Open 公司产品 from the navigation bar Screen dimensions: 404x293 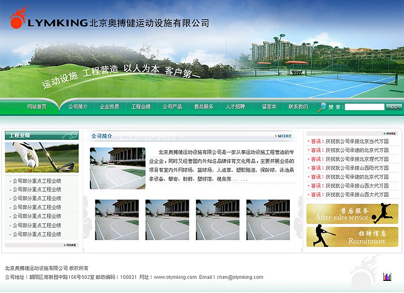[172, 107]
